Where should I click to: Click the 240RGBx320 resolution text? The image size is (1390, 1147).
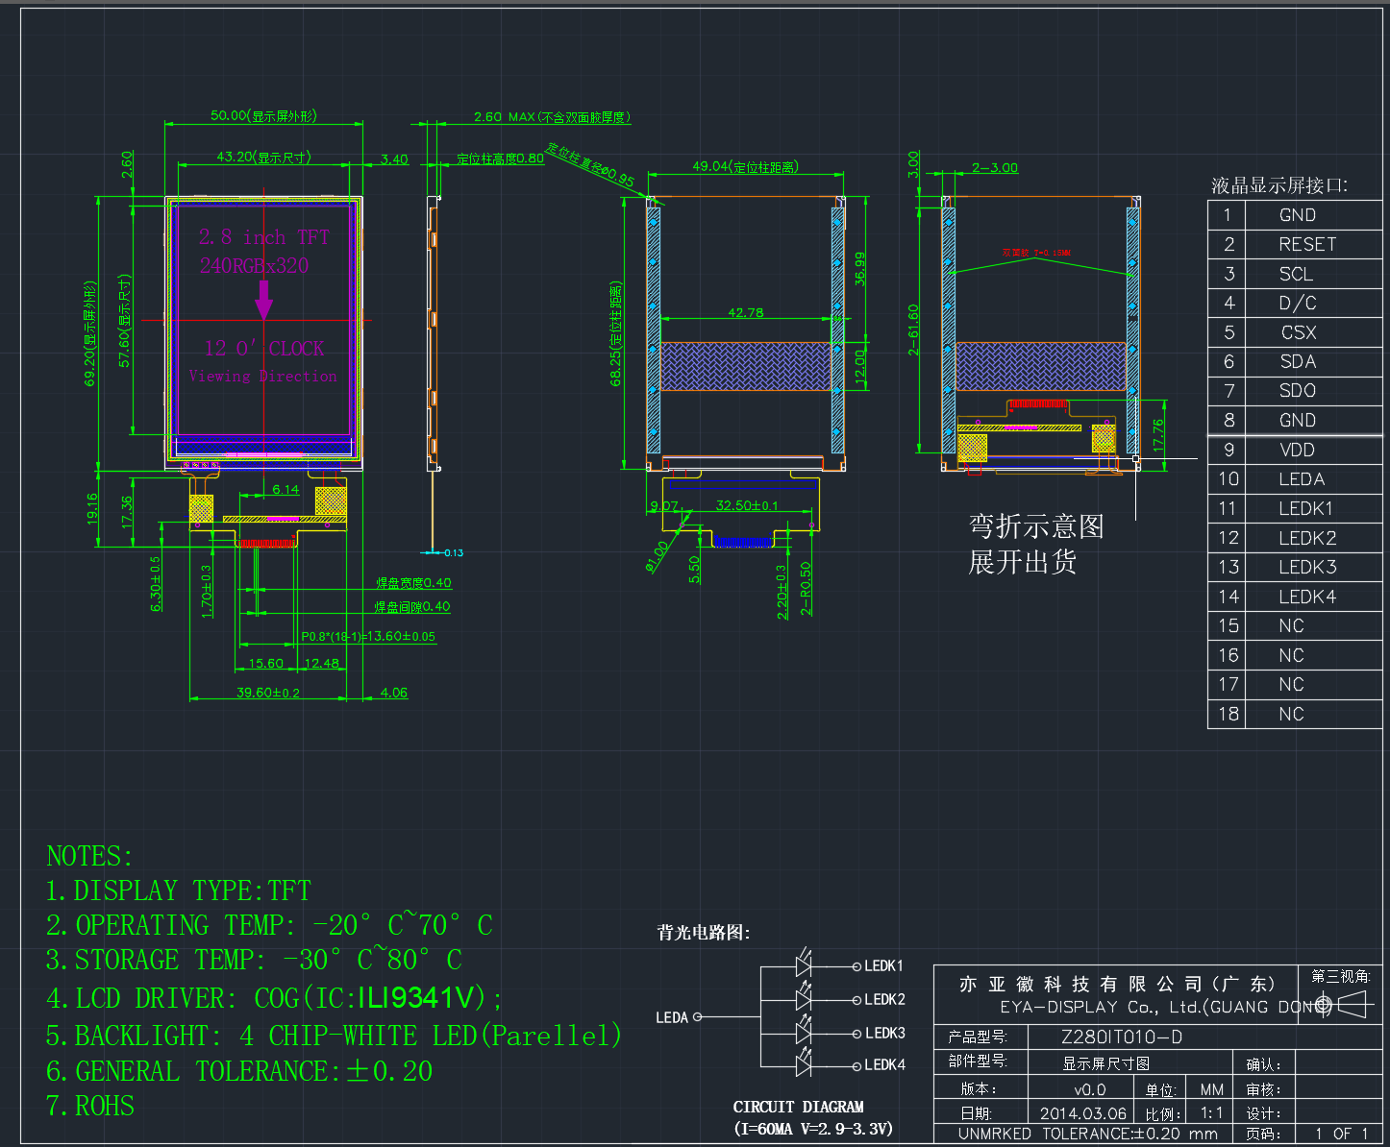tap(254, 265)
